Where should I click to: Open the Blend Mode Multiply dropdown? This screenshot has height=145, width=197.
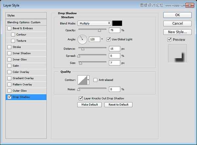(94, 23)
